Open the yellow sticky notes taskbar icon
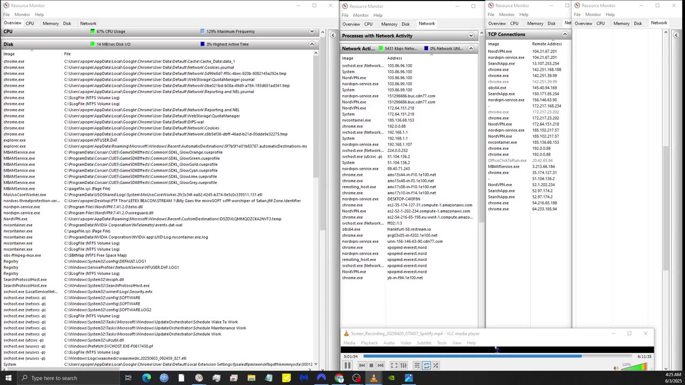Image resolution: width=685 pixels, height=385 pixels. [x=286, y=378]
